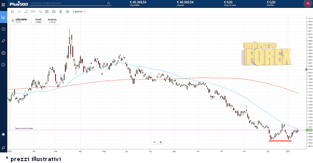The width and height of the screenshot is (313, 163).
Task: Select the pencil drawing tool
Action: coord(26,11)
